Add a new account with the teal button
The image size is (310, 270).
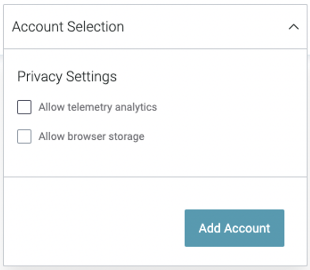click(234, 228)
